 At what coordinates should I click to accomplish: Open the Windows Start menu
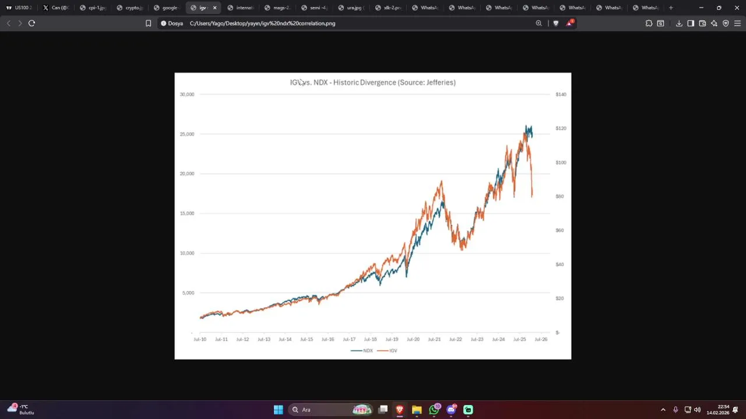[x=278, y=410]
